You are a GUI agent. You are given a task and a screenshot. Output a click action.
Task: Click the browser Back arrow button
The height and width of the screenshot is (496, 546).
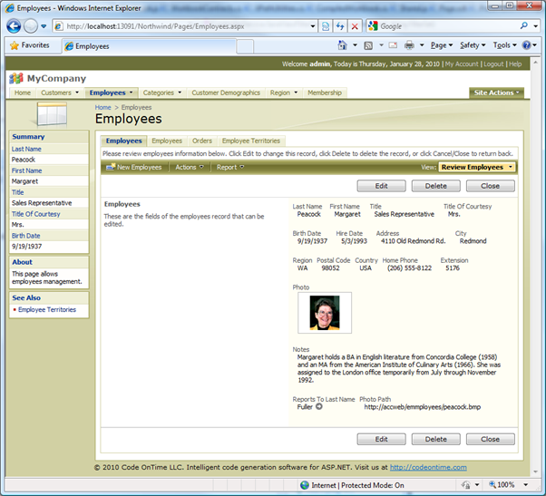(14, 26)
